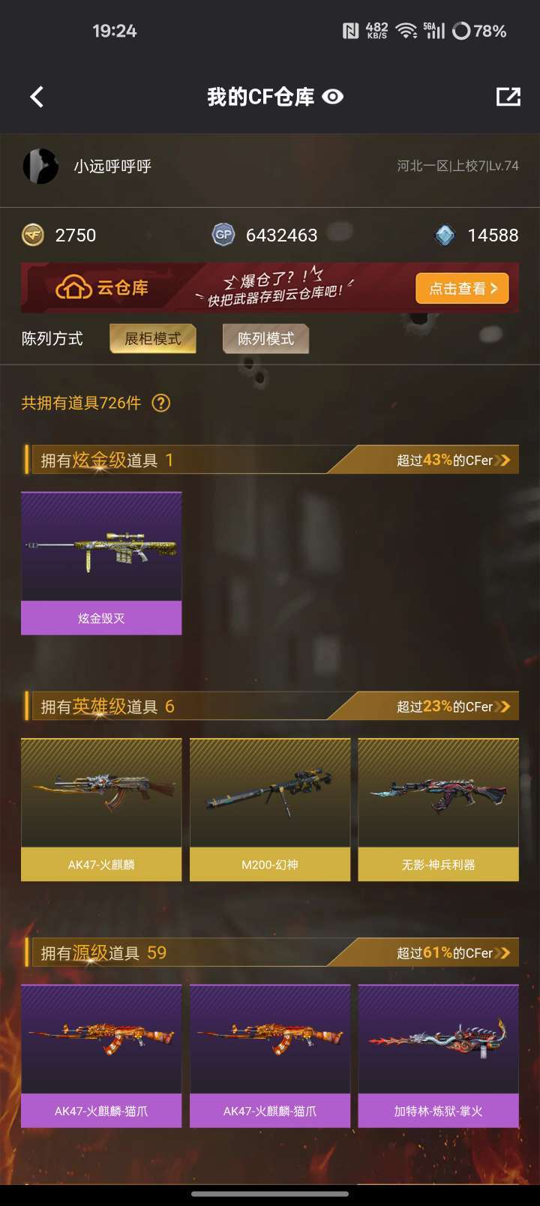Viewport: 540px width, 1206px height.
Task: Expand 英雄级 ranking 超过23%的CFer arrow
Action: pyautogui.click(x=503, y=706)
